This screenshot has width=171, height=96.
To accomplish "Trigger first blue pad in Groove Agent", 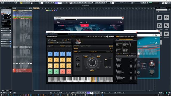I will 50,54.
